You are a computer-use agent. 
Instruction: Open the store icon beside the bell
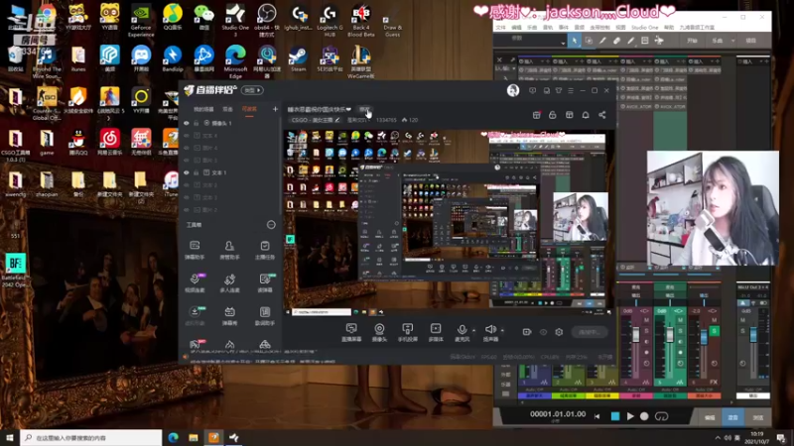(x=569, y=115)
